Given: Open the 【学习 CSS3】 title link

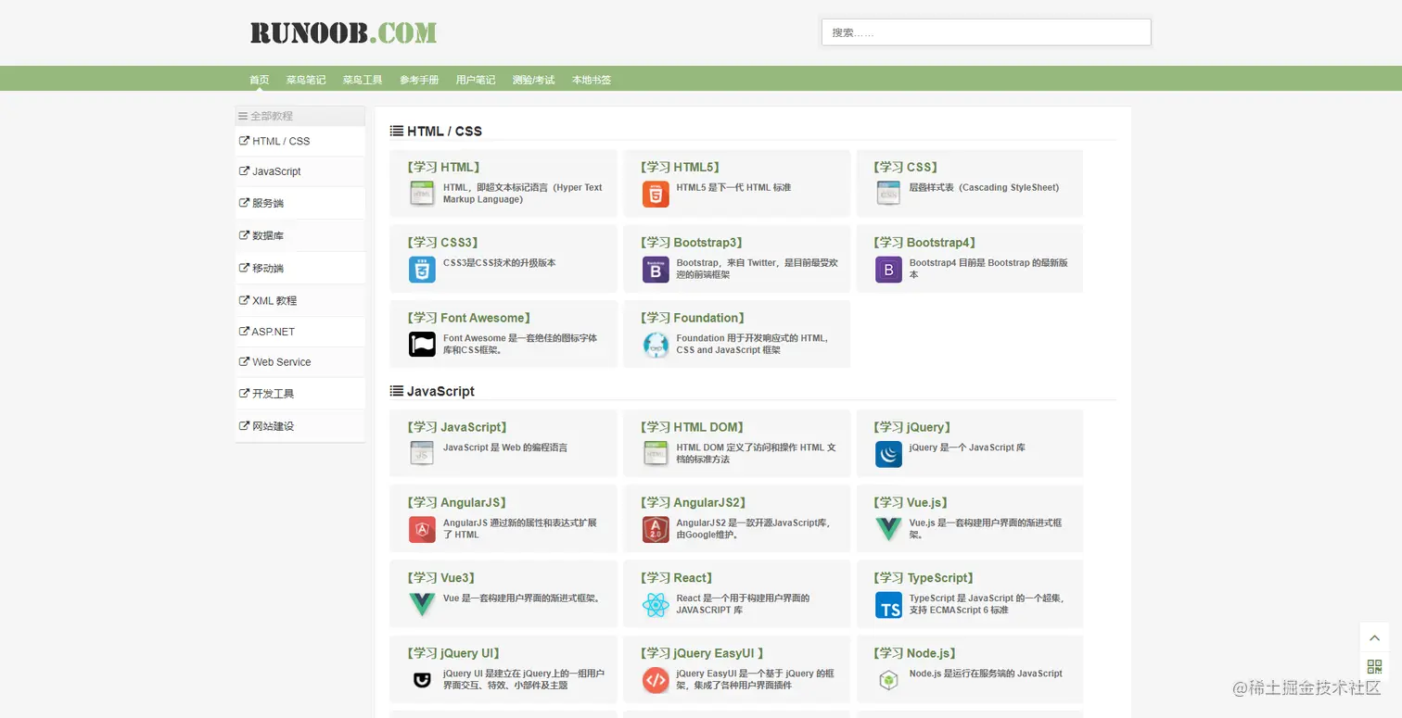Looking at the screenshot, I should [x=443, y=242].
